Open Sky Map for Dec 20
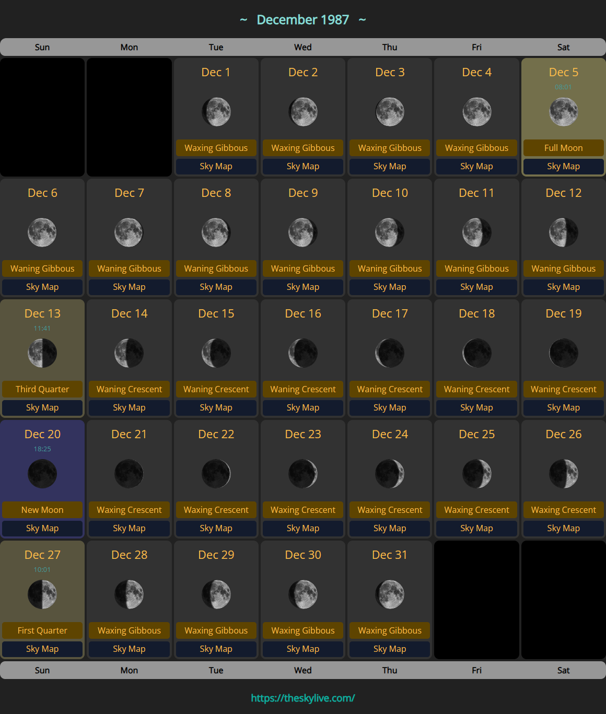The width and height of the screenshot is (606, 714). [42, 528]
